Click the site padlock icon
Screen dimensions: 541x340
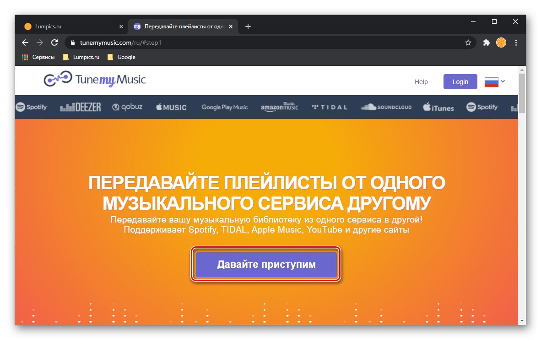pos(72,42)
